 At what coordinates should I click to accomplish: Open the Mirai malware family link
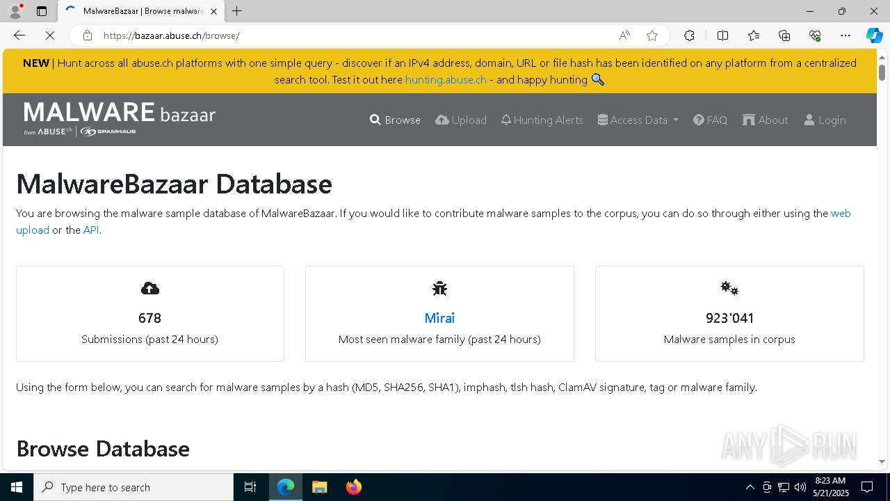tap(439, 318)
